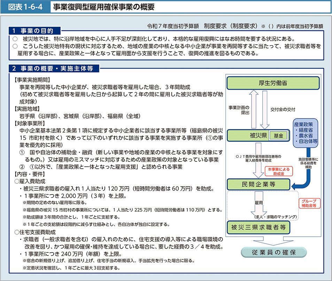Click the green box 厚生労働省
The image size is (332, 281).
(x=273, y=83)
